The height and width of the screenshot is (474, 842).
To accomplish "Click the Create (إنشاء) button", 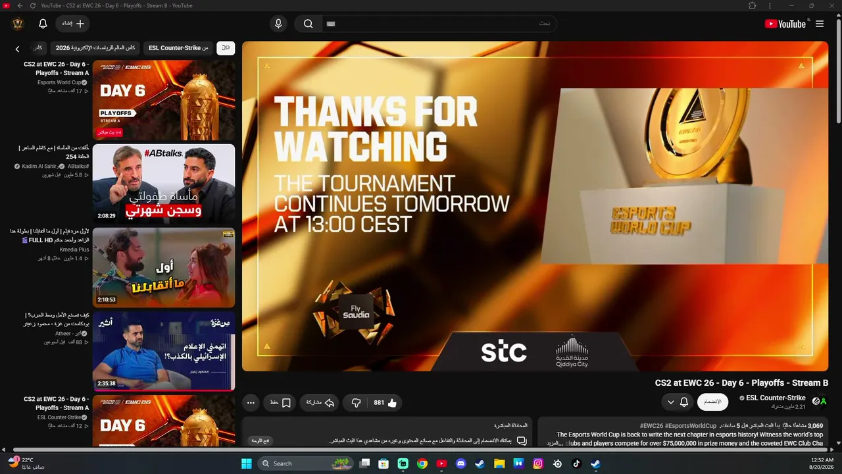I will [73, 24].
